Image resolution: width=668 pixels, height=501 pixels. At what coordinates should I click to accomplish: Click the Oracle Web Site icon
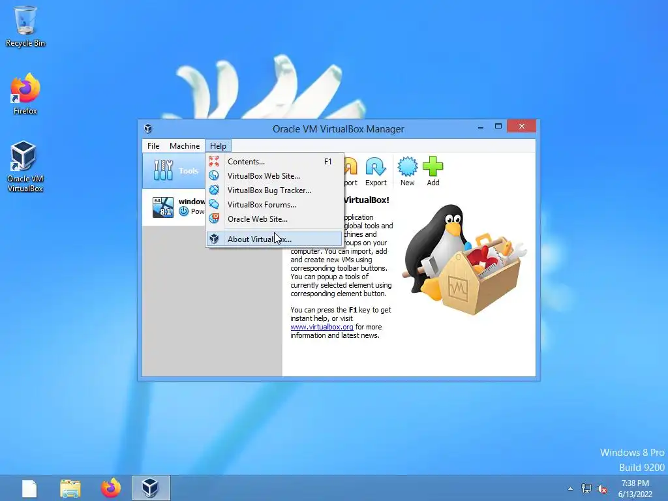click(214, 219)
